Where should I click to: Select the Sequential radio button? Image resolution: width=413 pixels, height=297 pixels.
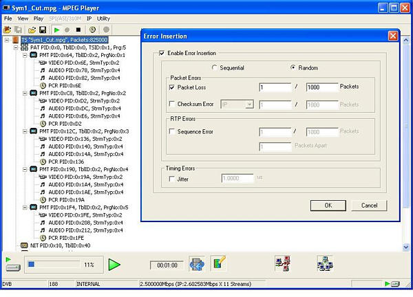pyautogui.click(x=214, y=67)
